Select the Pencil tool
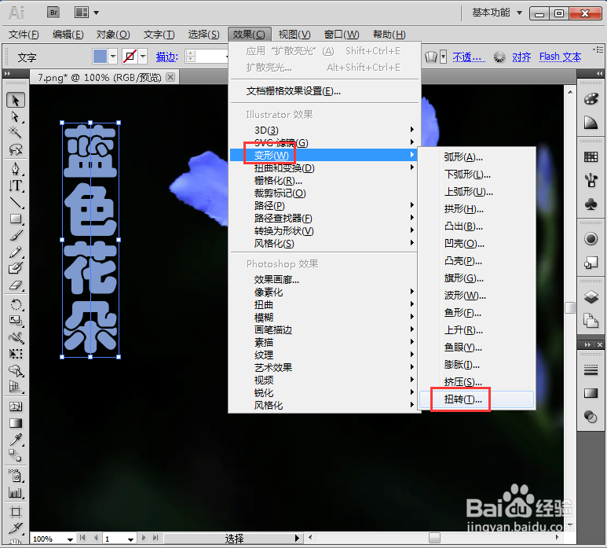Screen dimensions: 607x548 coord(16,252)
